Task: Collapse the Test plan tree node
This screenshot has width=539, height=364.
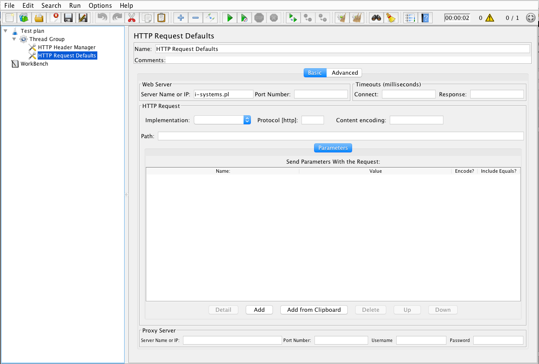Action: [x=5, y=31]
